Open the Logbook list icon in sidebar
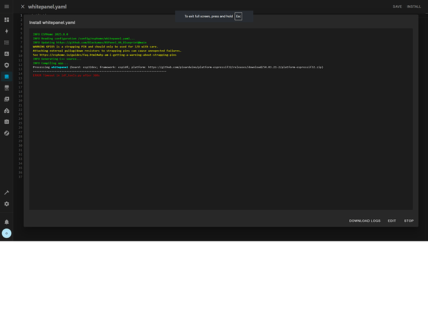This screenshot has width=428, height=331. point(7,42)
